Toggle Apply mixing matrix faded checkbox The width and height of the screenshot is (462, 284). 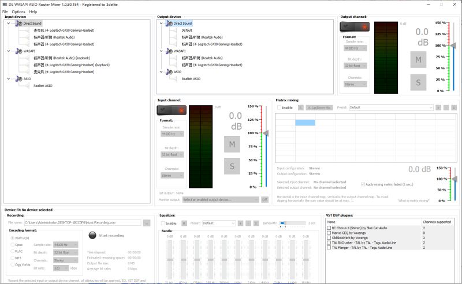[x=363, y=184]
